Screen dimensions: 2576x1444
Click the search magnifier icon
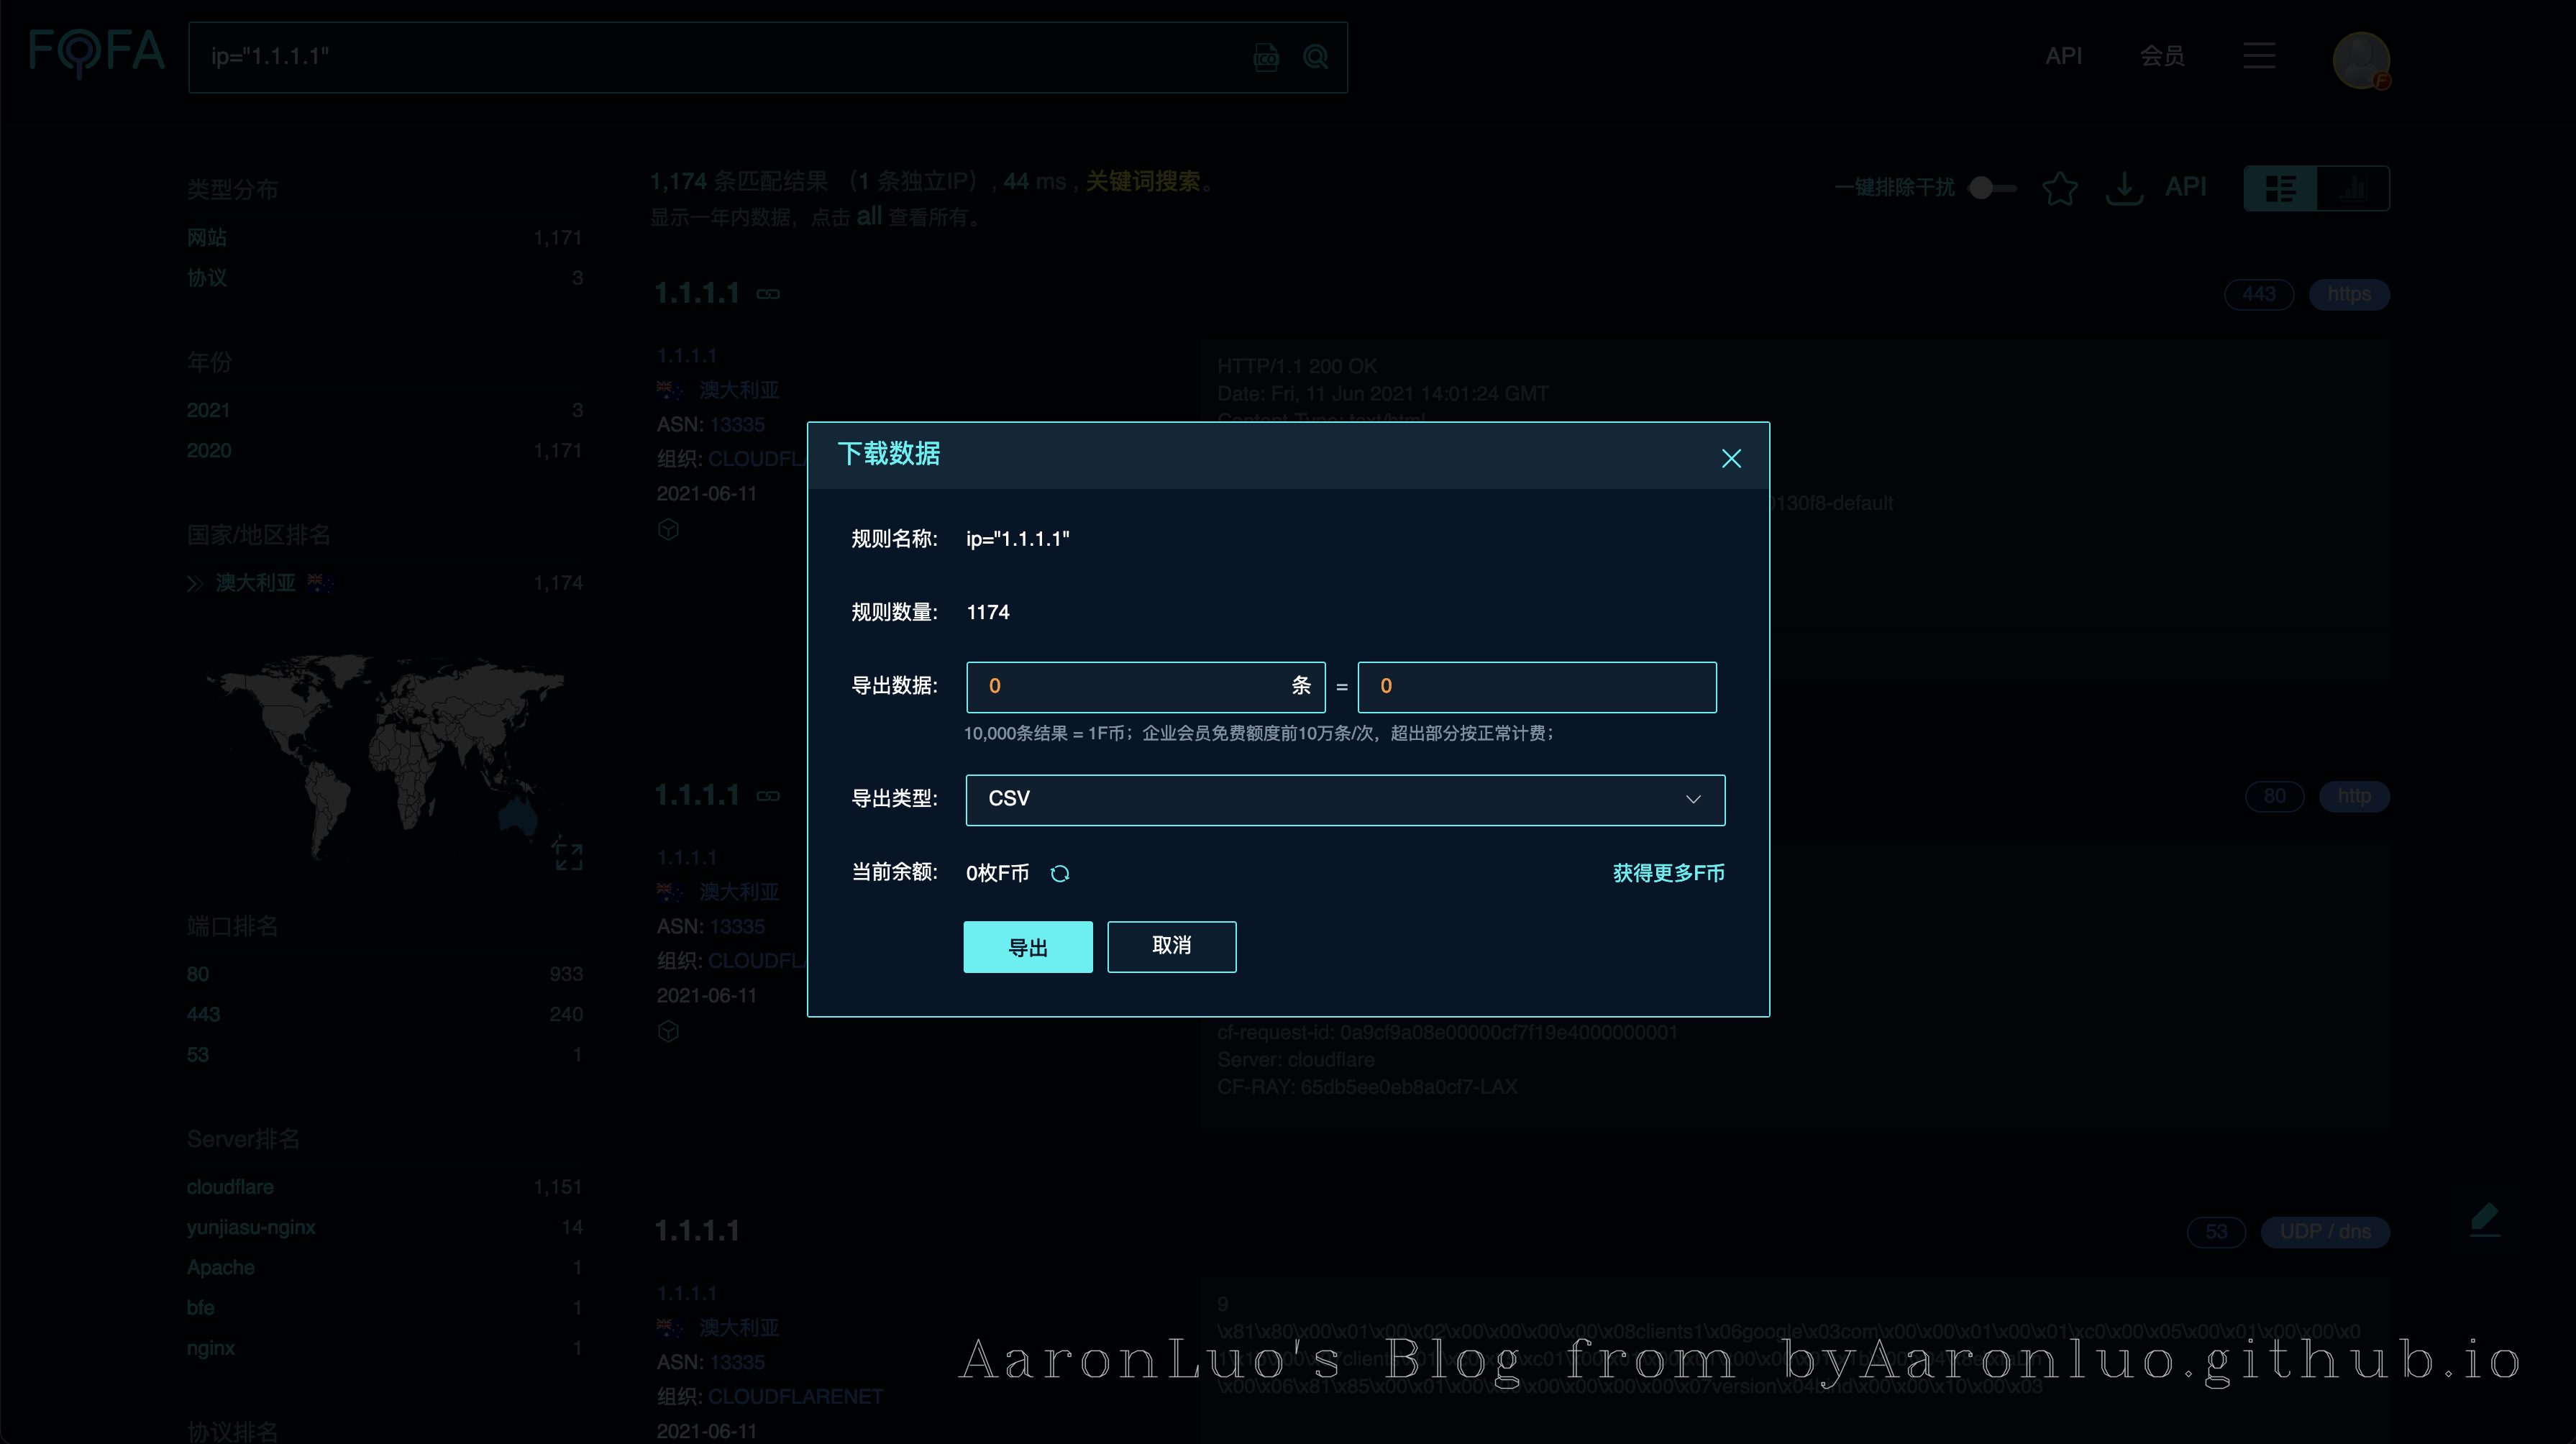click(x=1316, y=57)
